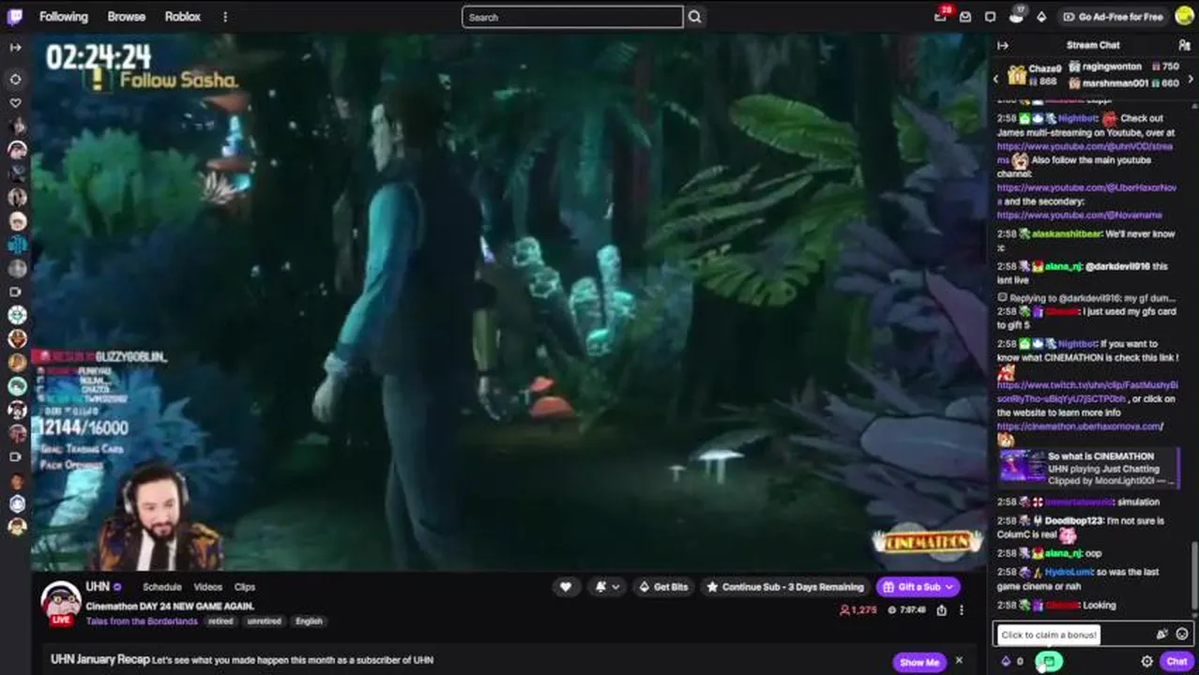Open the stream three-dot options menu
Viewport: 1199px width, 675px height.
(962, 610)
